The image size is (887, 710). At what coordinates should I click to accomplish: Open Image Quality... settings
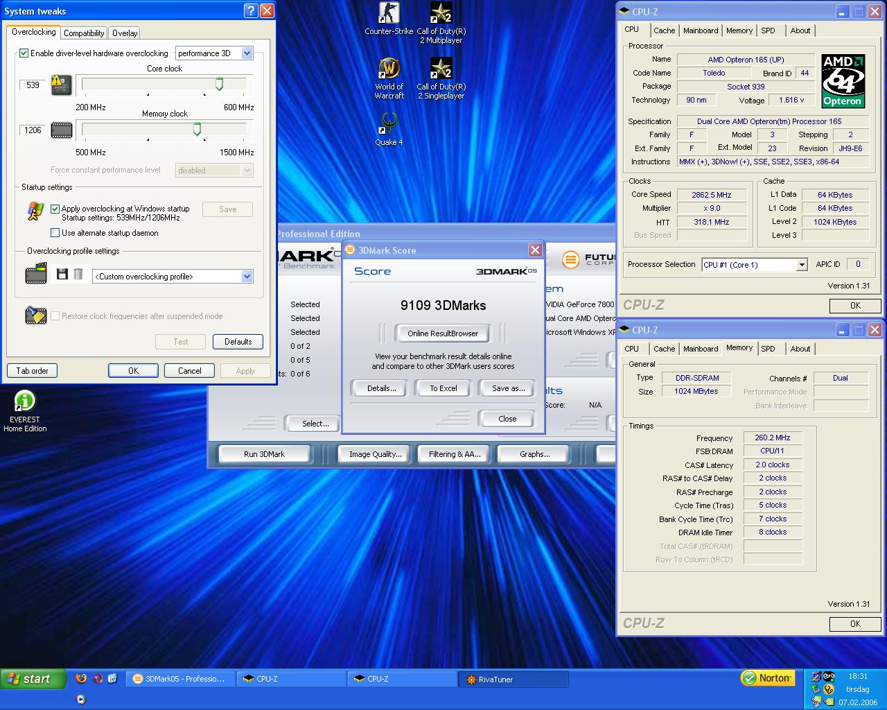click(x=375, y=454)
